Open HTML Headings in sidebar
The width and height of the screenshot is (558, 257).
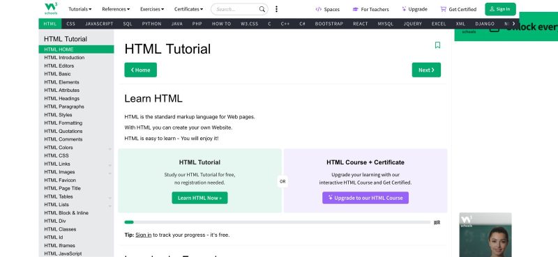coord(76,98)
